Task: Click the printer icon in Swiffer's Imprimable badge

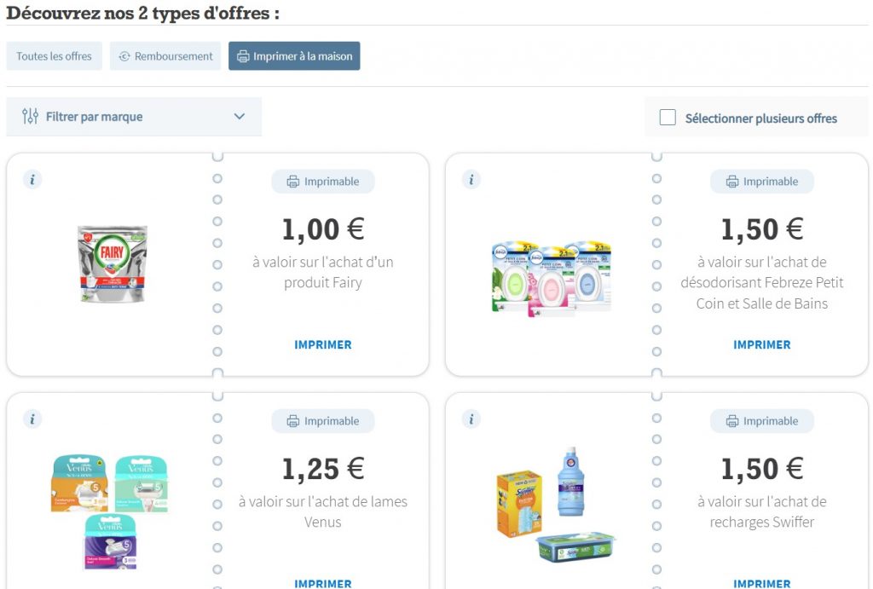Action: (x=732, y=421)
